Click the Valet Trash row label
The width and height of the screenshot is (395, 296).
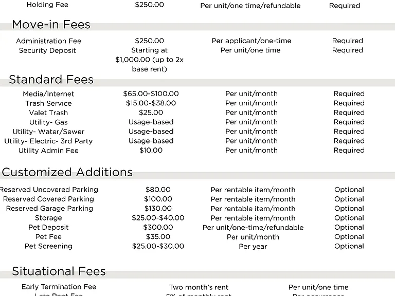[x=48, y=113]
